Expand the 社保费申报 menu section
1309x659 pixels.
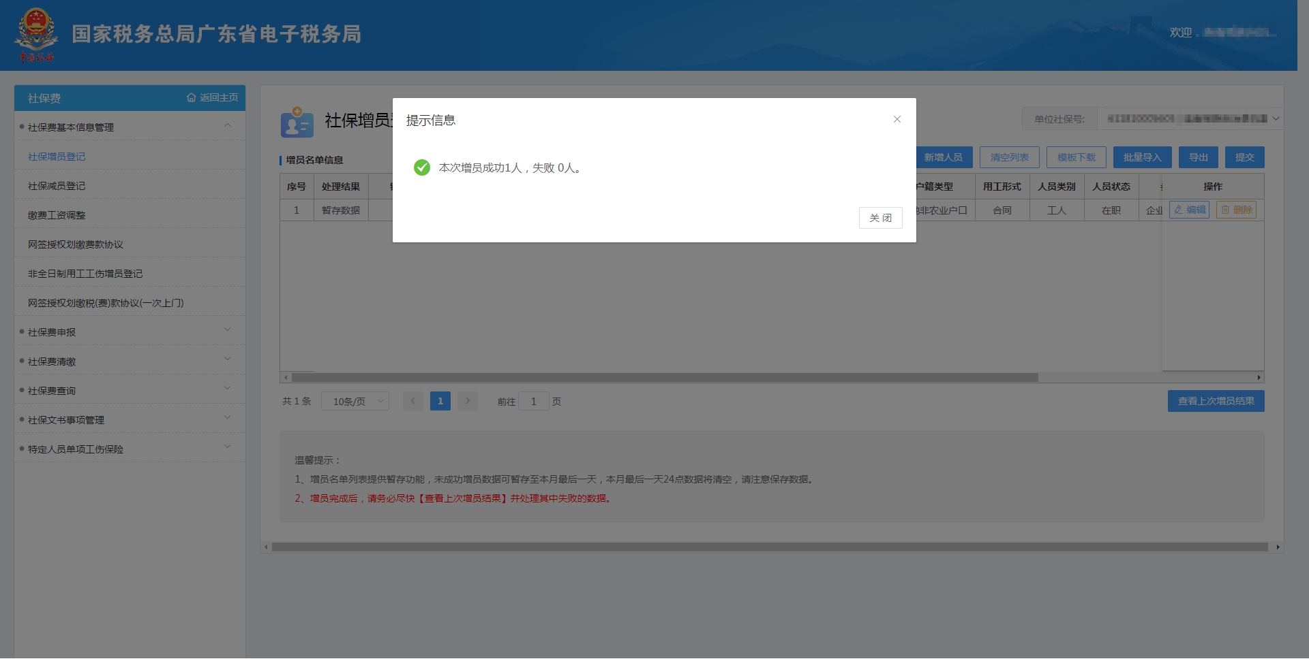coord(228,331)
